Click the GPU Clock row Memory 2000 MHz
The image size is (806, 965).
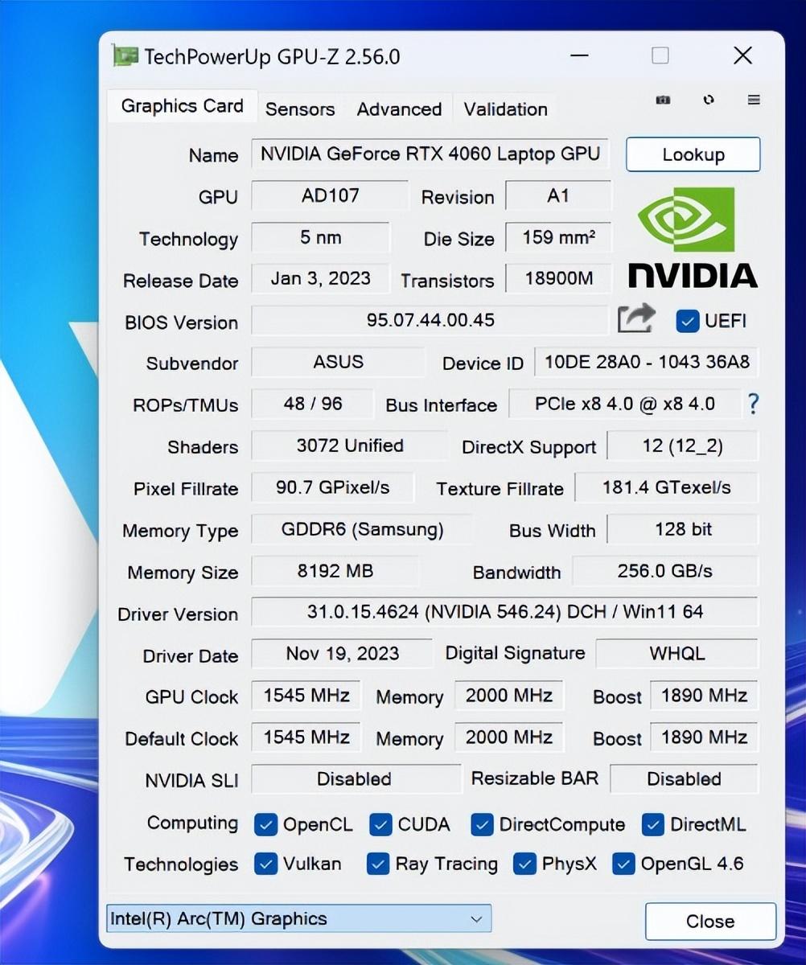pyautogui.click(x=509, y=696)
